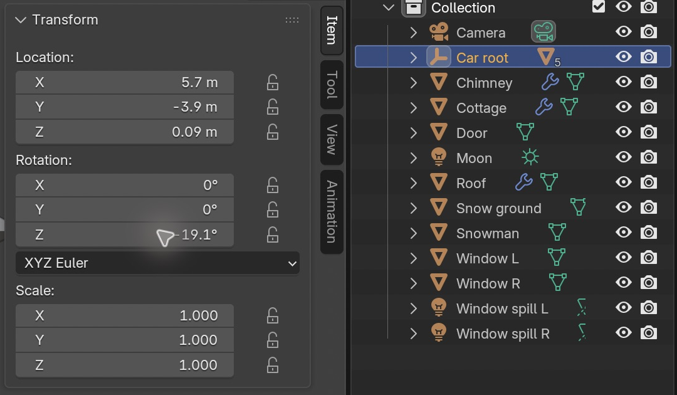Screen dimensions: 677x395
Task: Switch to the Animation sidebar tab
Action: (x=332, y=211)
